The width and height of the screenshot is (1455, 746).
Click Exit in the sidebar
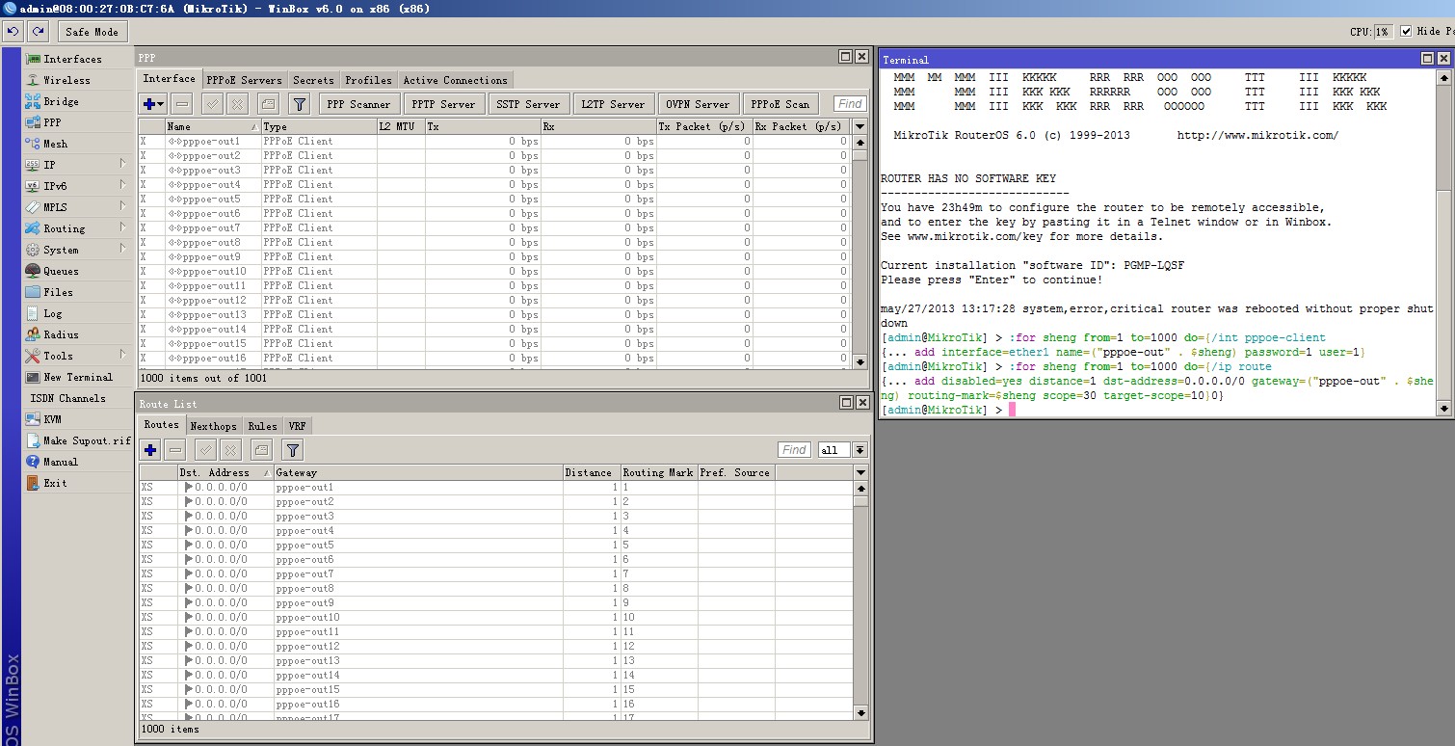(x=55, y=483)
